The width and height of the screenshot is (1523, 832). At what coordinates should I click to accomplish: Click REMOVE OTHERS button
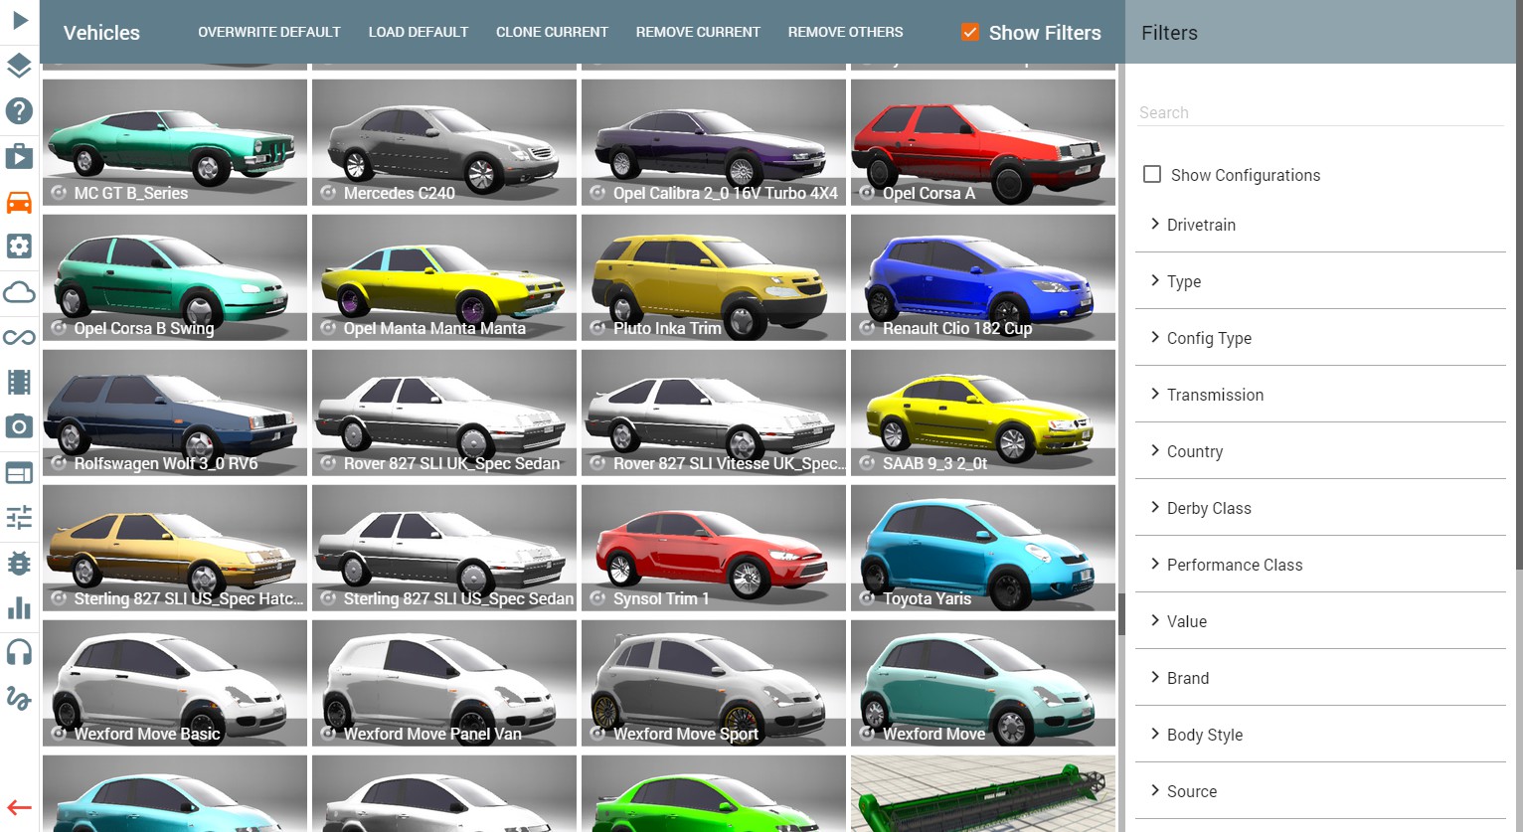click(x=846, y=32)
